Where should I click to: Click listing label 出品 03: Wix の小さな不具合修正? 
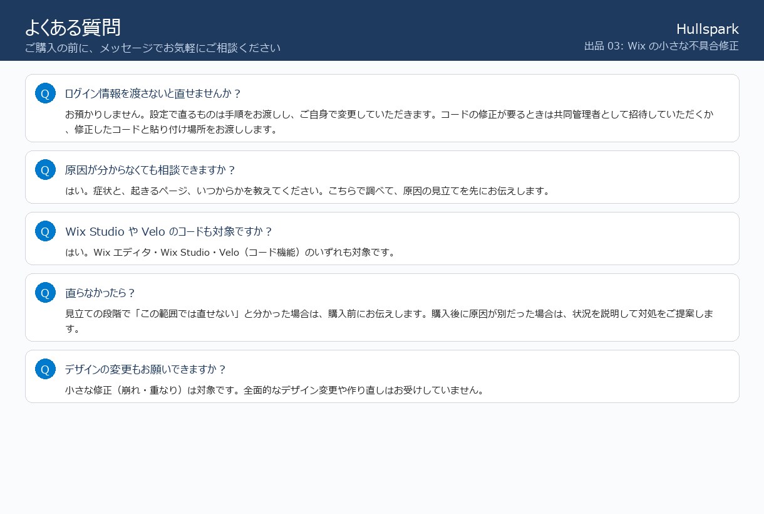coord(661,46)
